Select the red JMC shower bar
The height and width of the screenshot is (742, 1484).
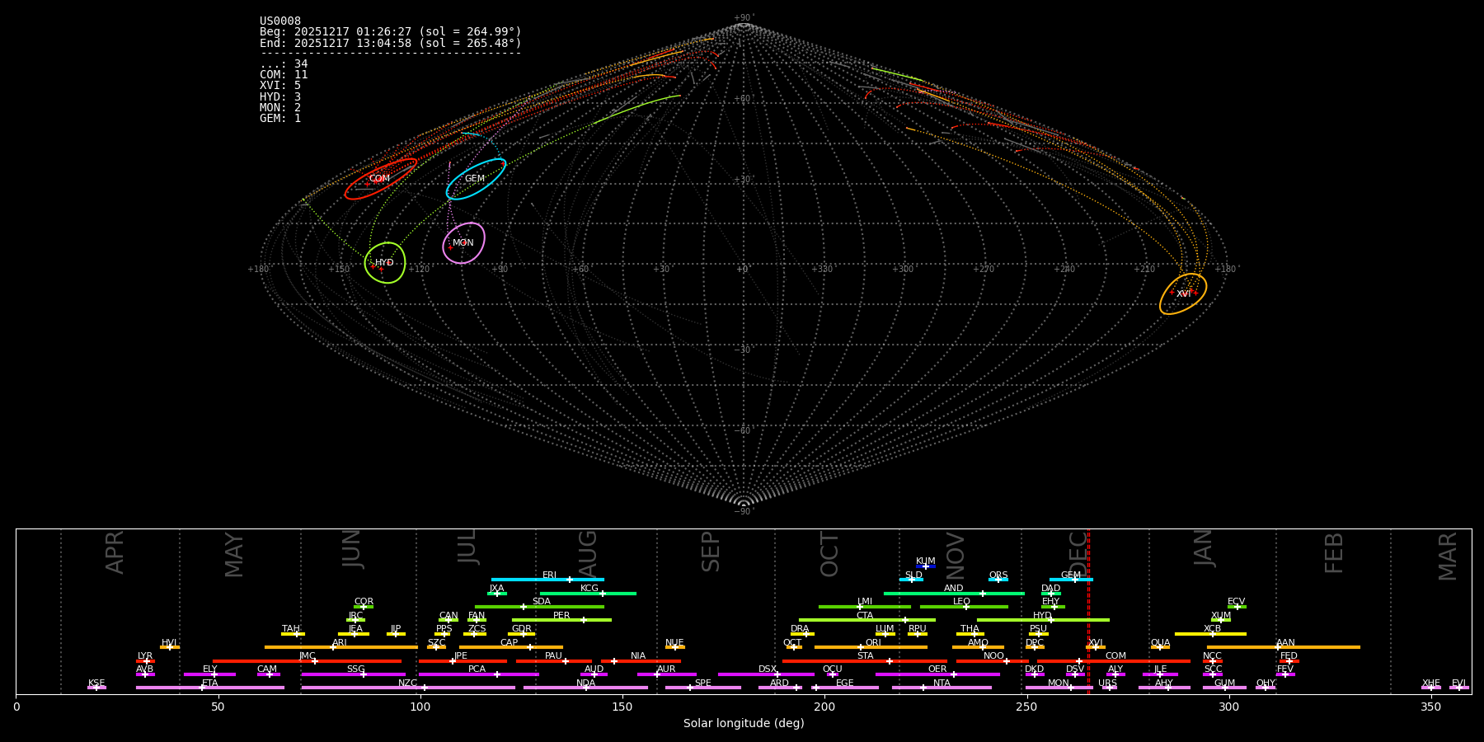click(308, 661)
